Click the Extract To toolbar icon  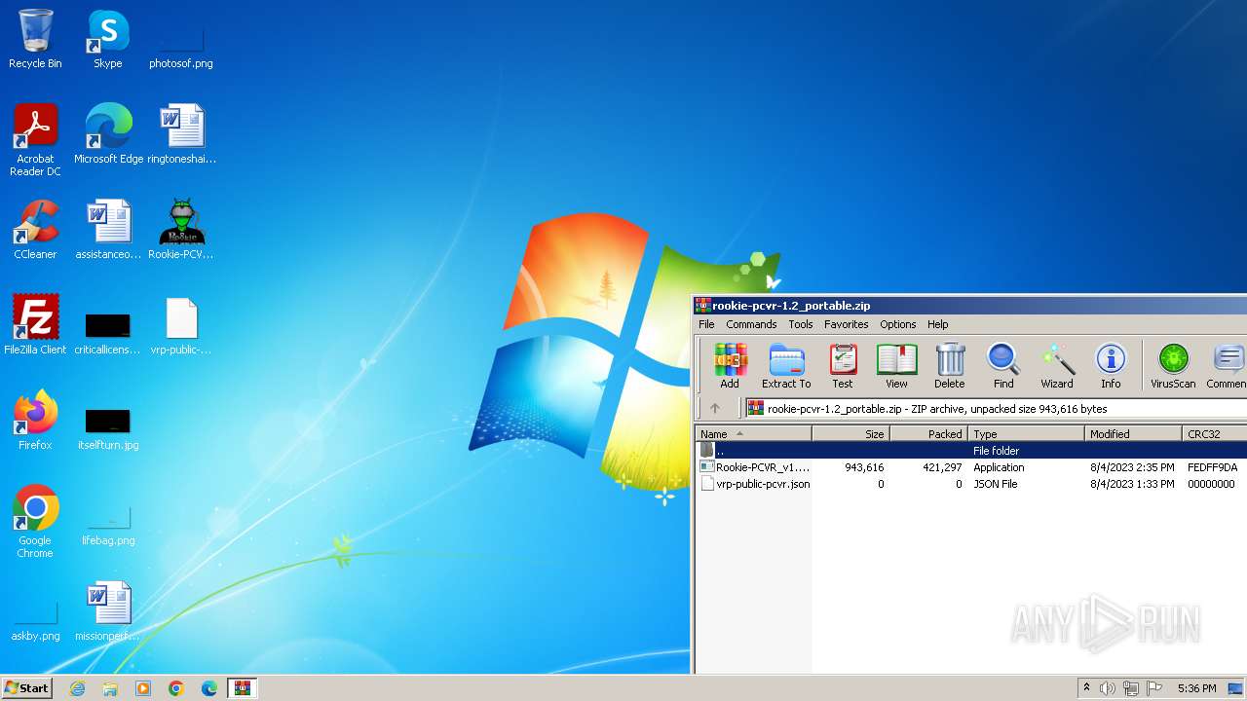pos(786,365)
